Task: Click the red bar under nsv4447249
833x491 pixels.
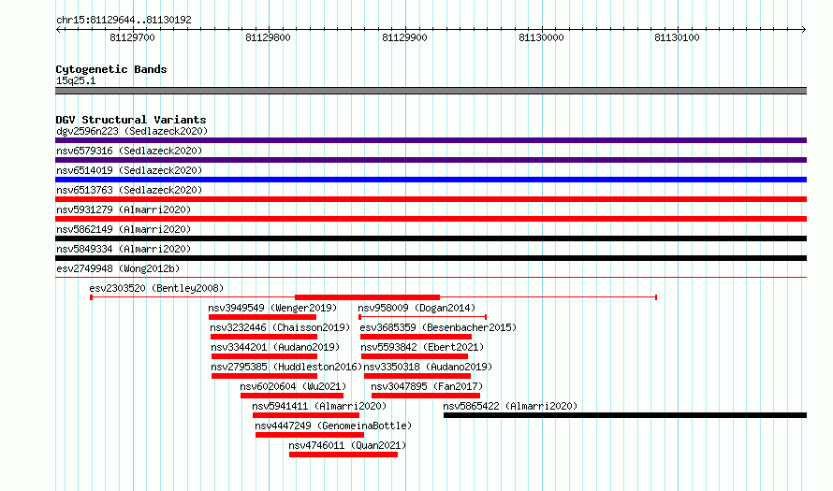Action: coord(310,435)
